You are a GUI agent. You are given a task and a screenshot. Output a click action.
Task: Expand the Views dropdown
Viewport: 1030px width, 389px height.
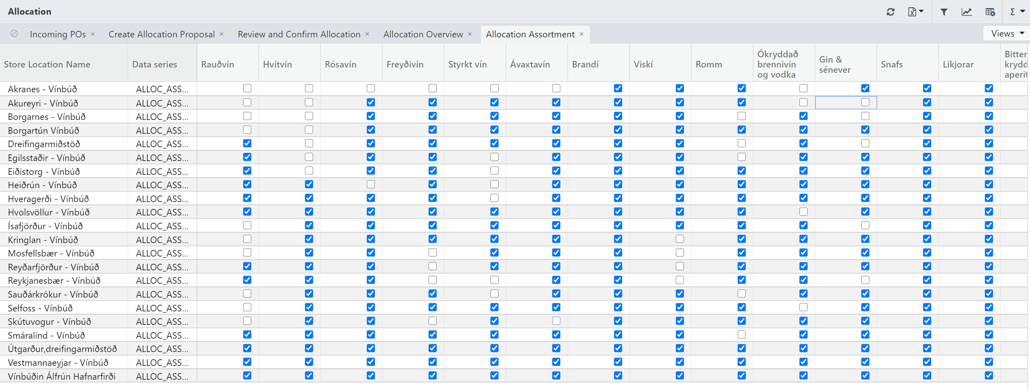(x=1007, y=34)
